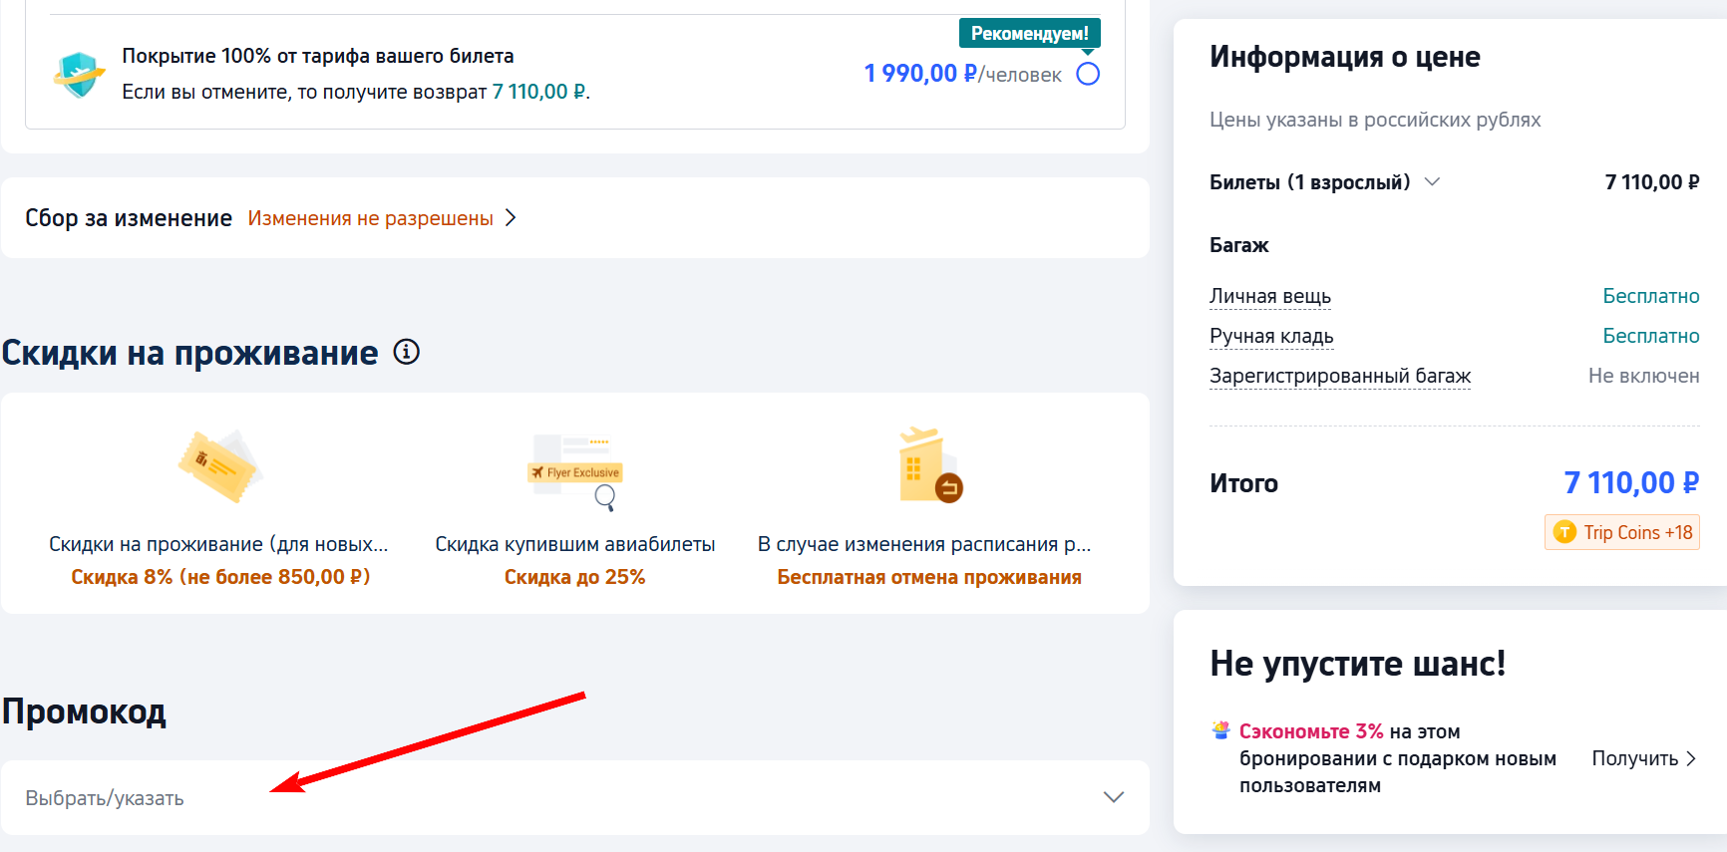The image size is (1727, 852).
Task: Click the flight insurance shield icon
Action: pos(79,75)
